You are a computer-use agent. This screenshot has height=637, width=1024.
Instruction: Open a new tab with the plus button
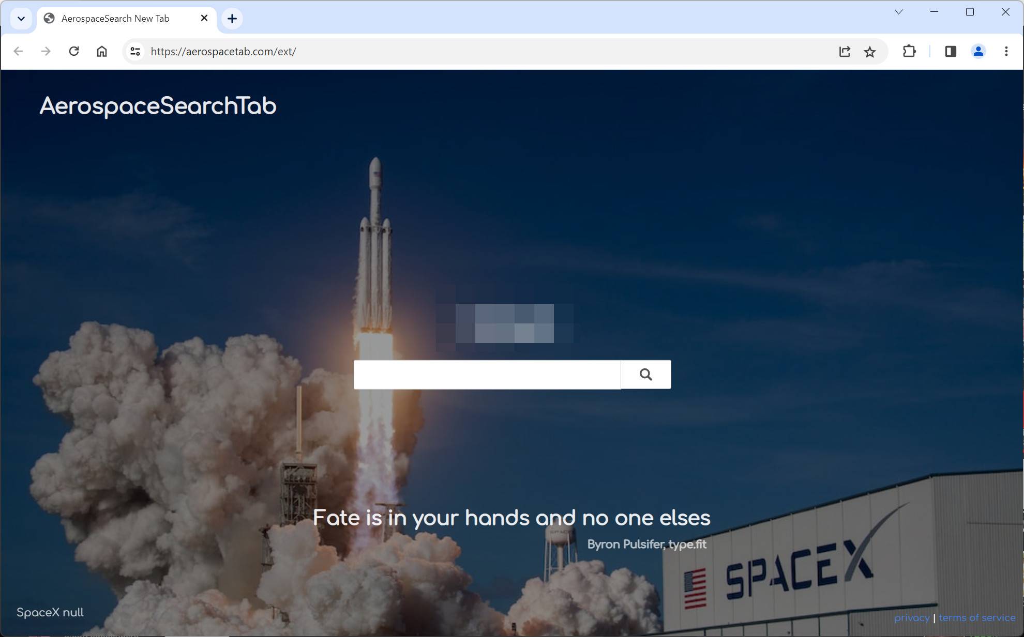(x=232, y=19)
